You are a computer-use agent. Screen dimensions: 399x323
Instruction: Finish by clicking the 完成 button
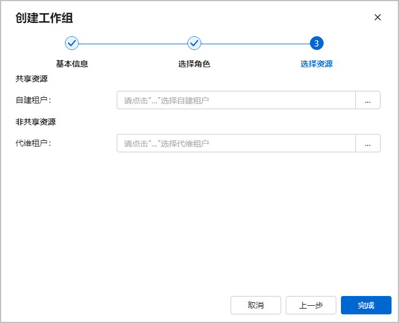point(366,305)
